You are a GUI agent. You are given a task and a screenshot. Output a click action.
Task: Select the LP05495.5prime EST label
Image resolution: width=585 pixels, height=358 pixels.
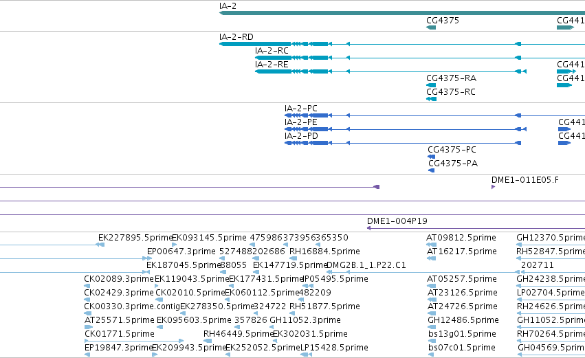(335, 279)
